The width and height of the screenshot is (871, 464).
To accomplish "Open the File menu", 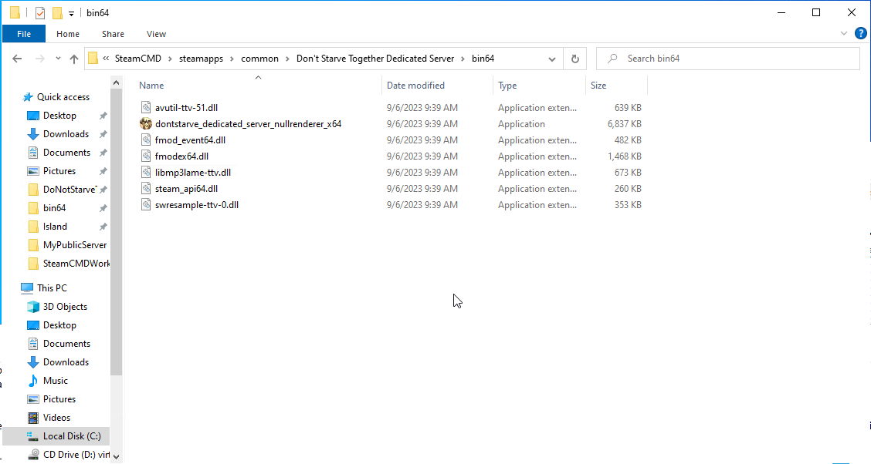I will [x=24, y=33].
